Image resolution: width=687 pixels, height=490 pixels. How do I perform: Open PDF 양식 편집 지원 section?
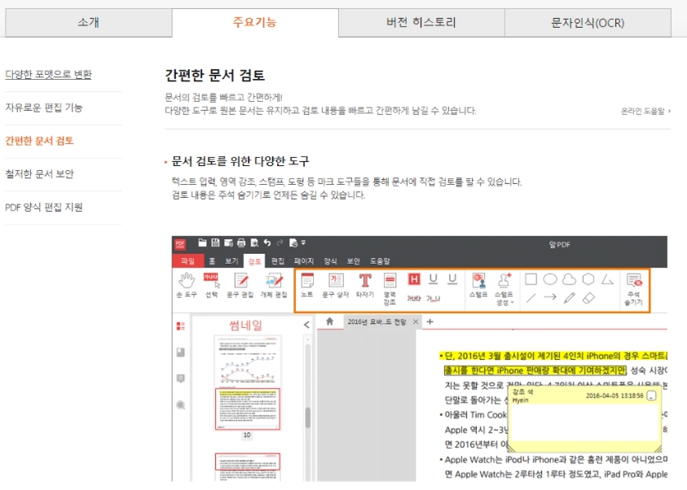pos(44,208)
